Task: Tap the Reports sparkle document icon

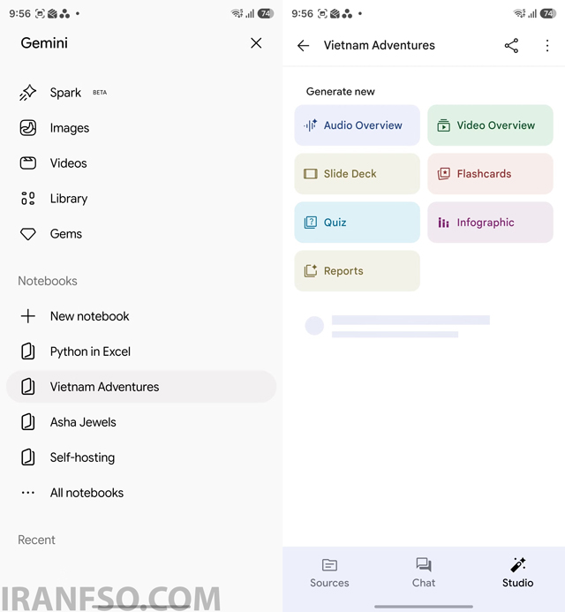Action: (311, 271)
